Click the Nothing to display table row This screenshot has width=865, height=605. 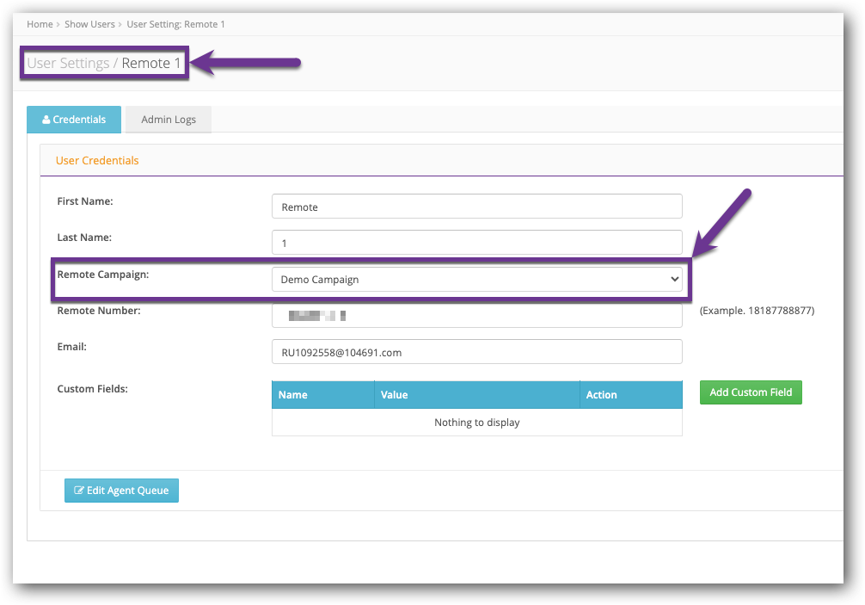coord(476,423)
